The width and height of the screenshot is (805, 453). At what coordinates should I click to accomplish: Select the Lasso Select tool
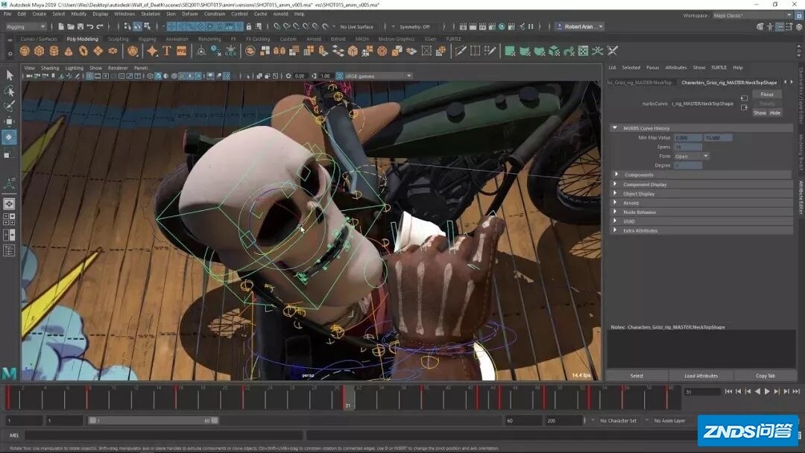pyautogui.click(x=9, y=91)
